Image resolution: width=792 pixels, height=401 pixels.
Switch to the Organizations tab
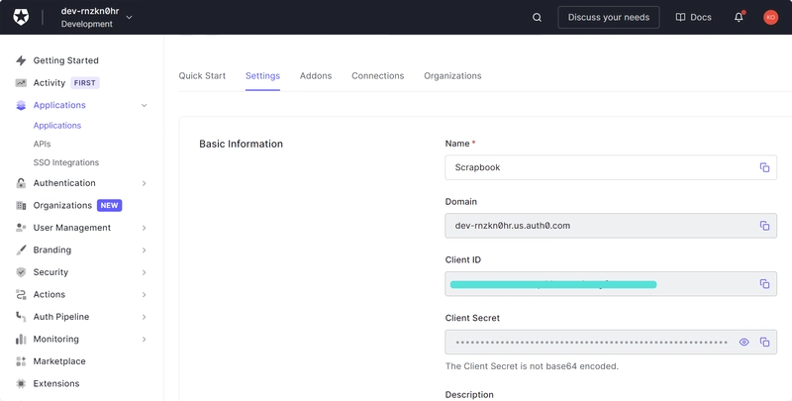(x=452, y=76)
